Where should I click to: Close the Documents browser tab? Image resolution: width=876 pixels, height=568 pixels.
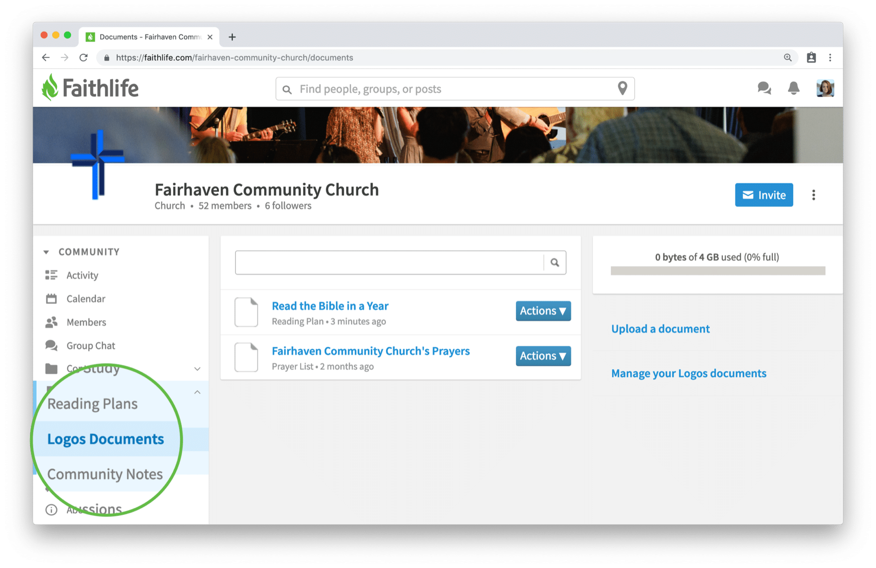[210, 37]
